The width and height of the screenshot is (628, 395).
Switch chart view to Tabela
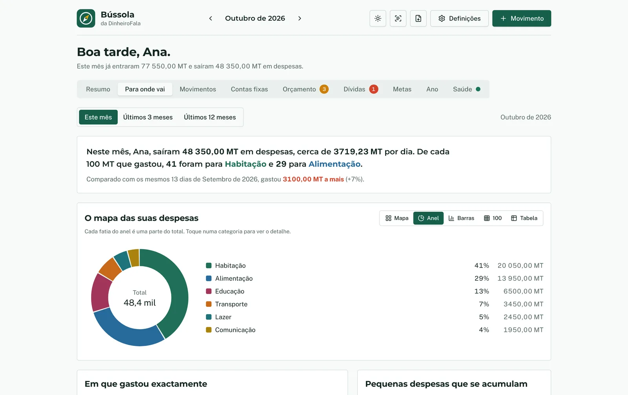coord(524,218)
